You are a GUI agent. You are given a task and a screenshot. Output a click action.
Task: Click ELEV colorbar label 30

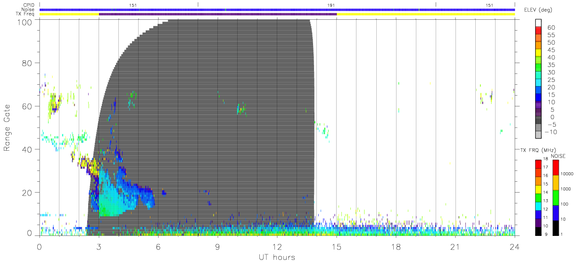coord(551,73)
